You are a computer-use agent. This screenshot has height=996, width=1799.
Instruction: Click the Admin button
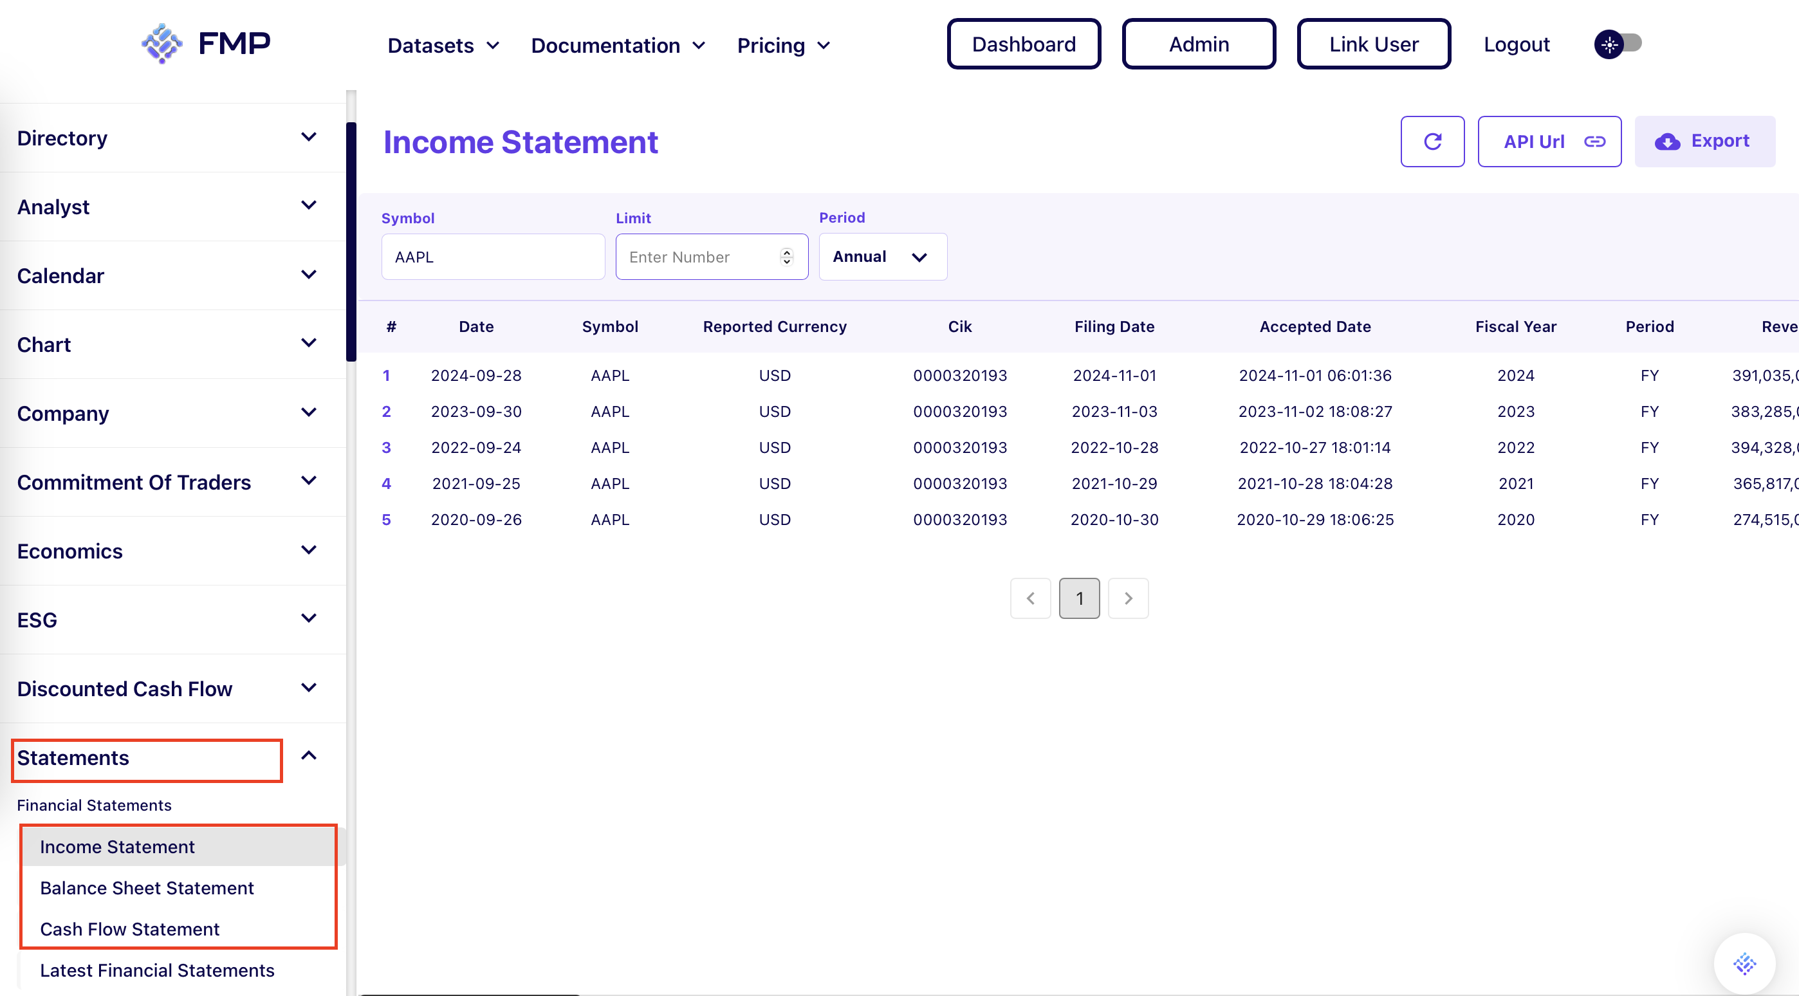coord(1199,44)
